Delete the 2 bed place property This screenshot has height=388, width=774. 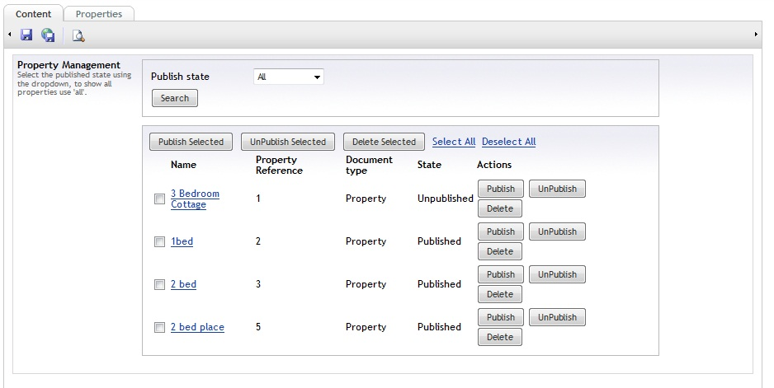tap(500, 337)
